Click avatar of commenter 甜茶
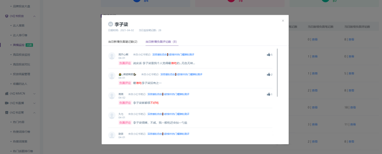 click(x=112, y=135)
